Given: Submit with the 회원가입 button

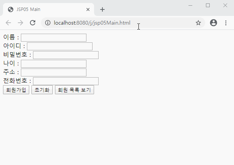Looking at the screenshot, I should [x=16, y=90].
